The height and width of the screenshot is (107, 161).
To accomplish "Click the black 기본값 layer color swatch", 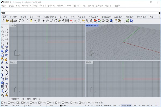I will point(61,105).
